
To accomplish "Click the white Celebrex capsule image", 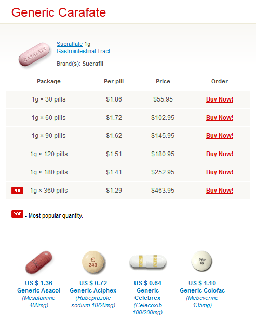I will [x=147, y=262].
